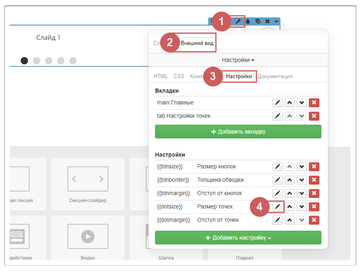Screen dimensions: 362x272
Task: Open the Добавить настройку dropdown button
Action: click(x=238, y=238)
